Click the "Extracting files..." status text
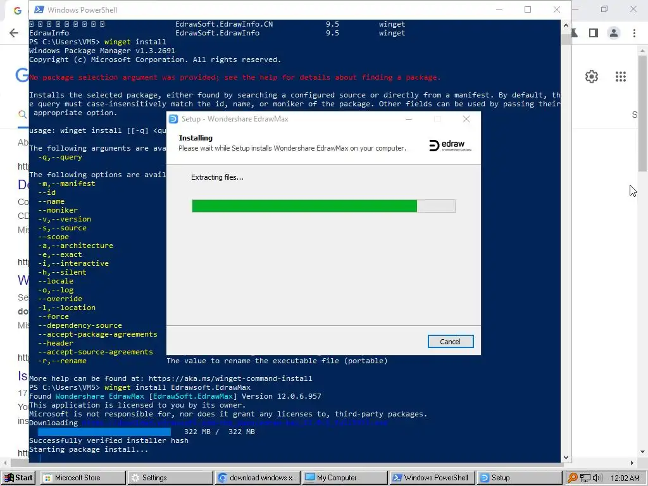 click(x=217, y=177)
